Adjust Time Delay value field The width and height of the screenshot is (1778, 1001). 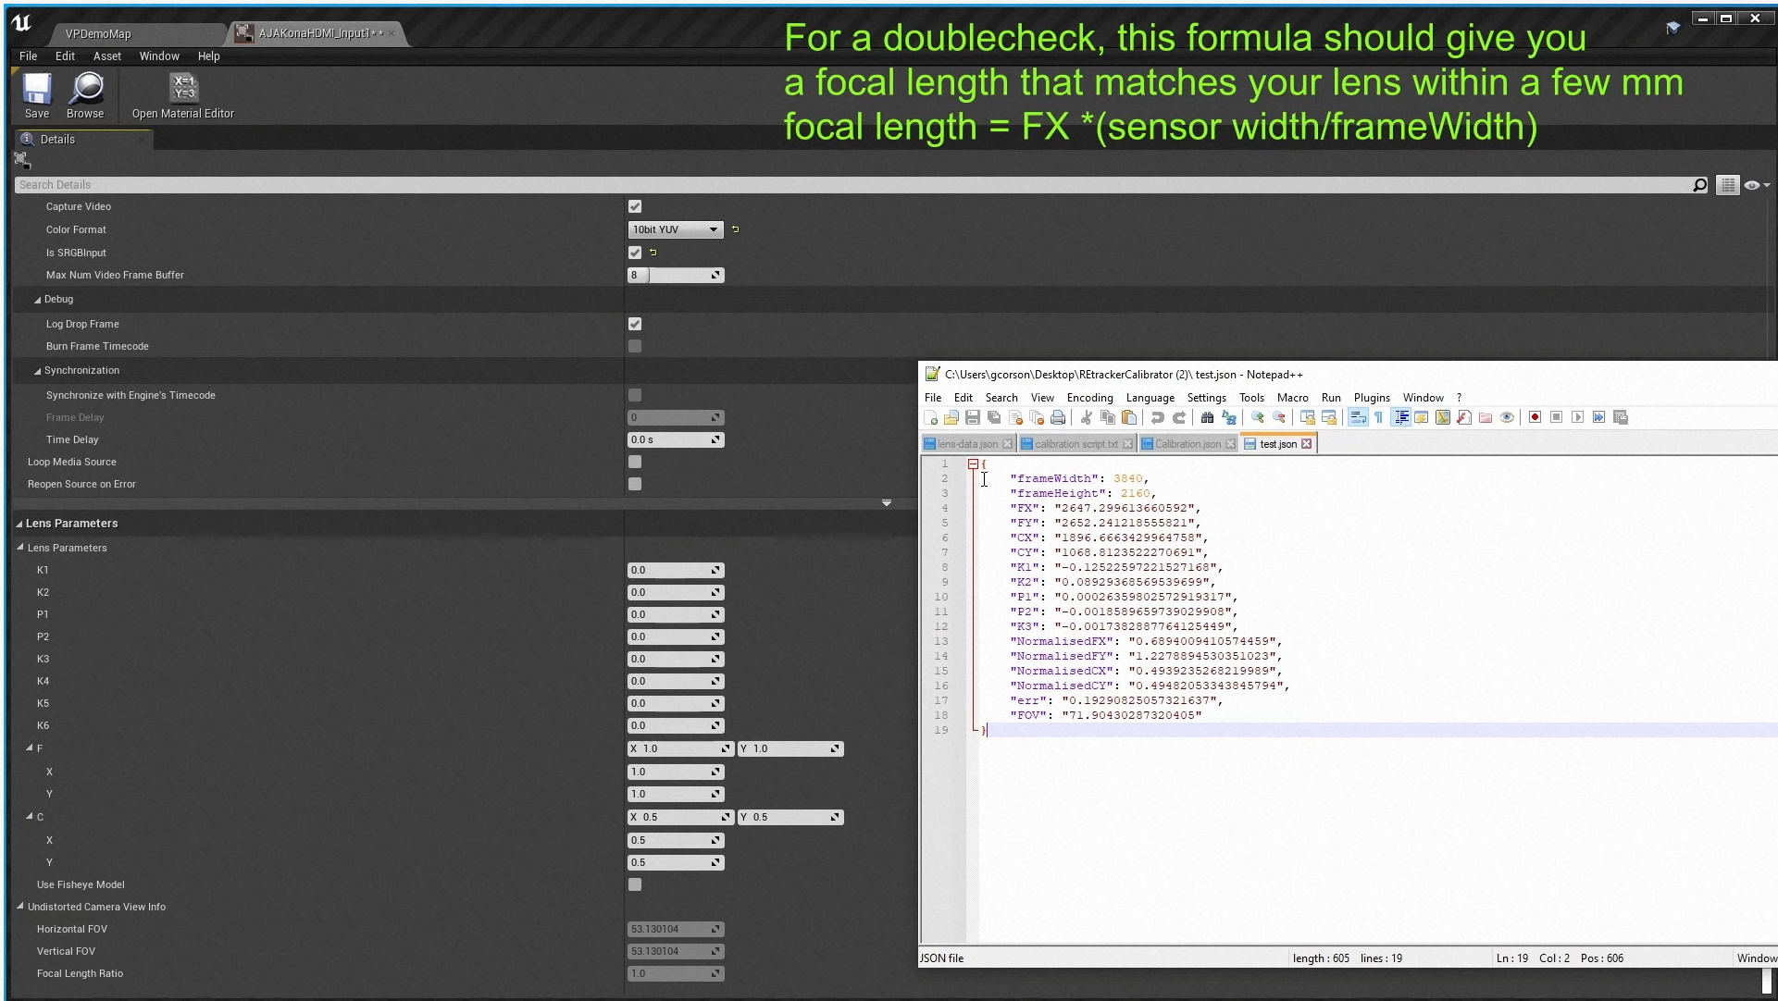coord(676,439)
